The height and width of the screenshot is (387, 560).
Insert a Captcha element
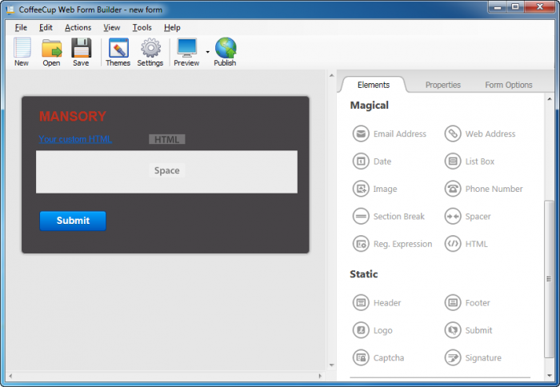(x=379, y=358)
